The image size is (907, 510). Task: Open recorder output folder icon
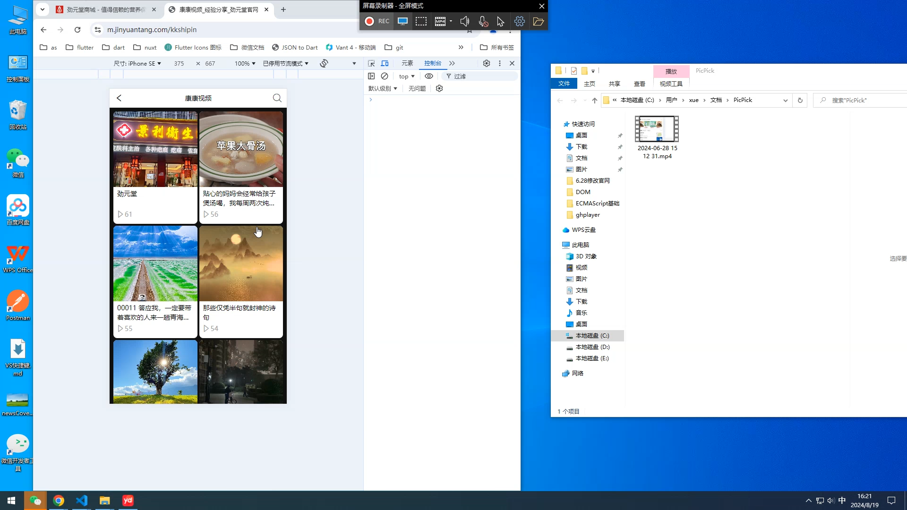[538, 21]
